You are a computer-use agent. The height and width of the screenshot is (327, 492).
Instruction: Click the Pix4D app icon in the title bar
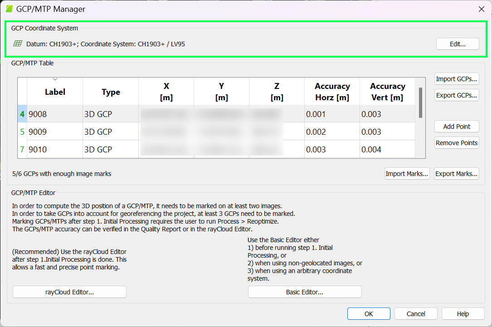coord(9,9)
